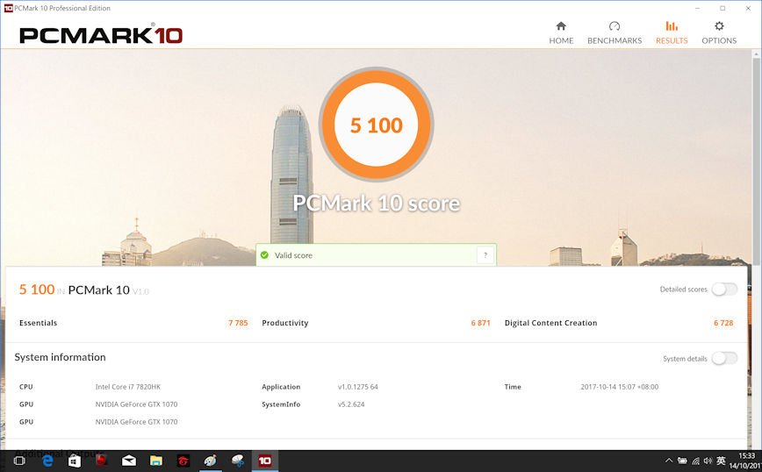Click the battery icon in system tray

click(682, 461)
